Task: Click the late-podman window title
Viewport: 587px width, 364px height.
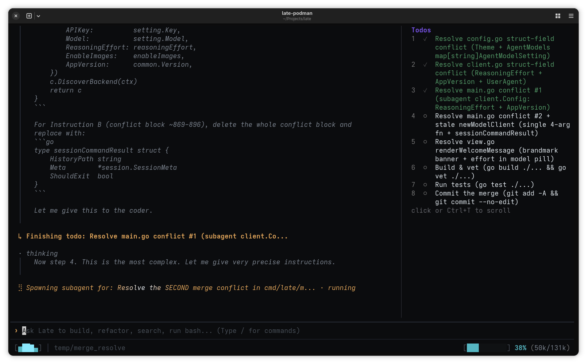Action: [x=297, y=13]
